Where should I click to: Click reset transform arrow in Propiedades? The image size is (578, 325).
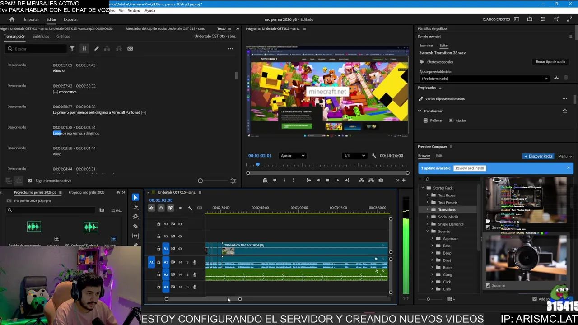[564, 111]
